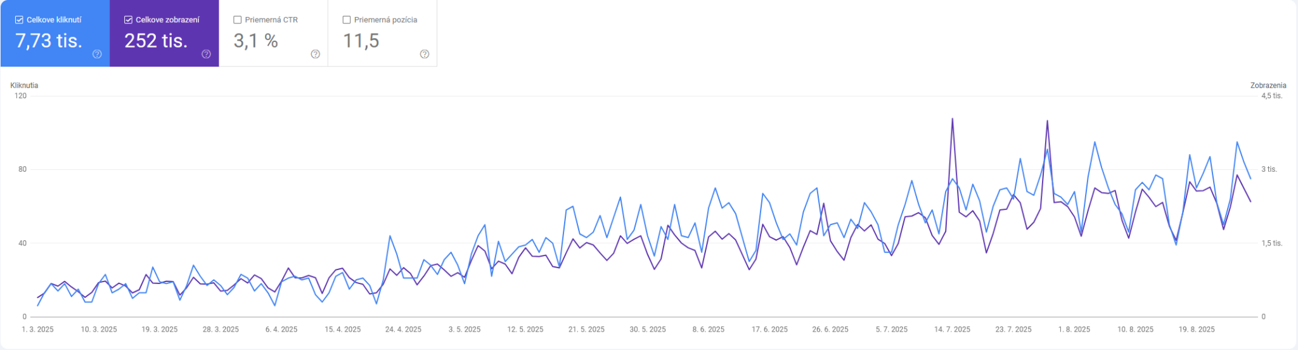The height and width of the screenshot is (350, 1298).
Task: Click the 24. 4. 2025 date label
Action: click(x=403, y=329)
